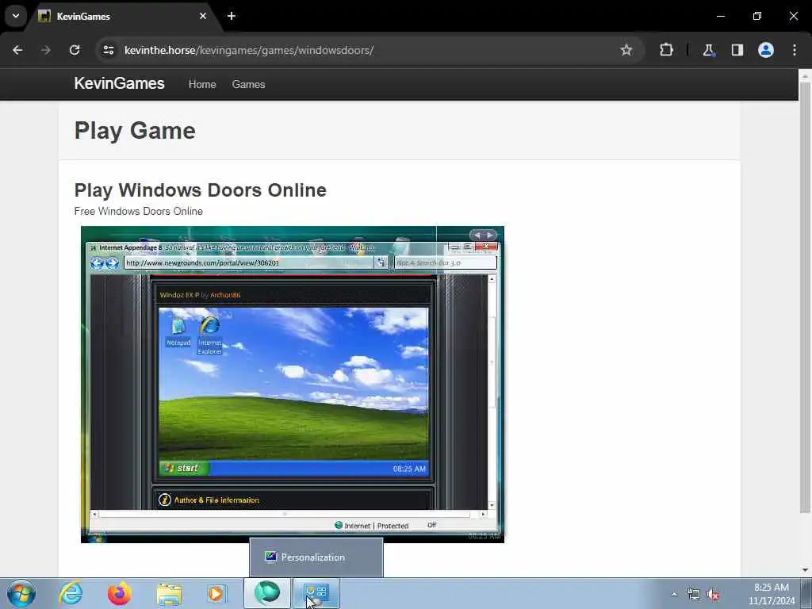The height and width of the screenshot is (609, 812).
Task: Launch Internet Explorer from the taskbar
Action: click(71, 593)
